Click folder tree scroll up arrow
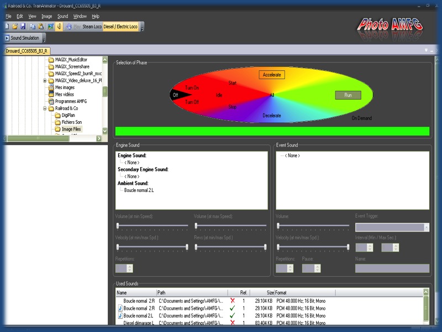The width and height of the screenshot is (442, 332). [105, 60]
